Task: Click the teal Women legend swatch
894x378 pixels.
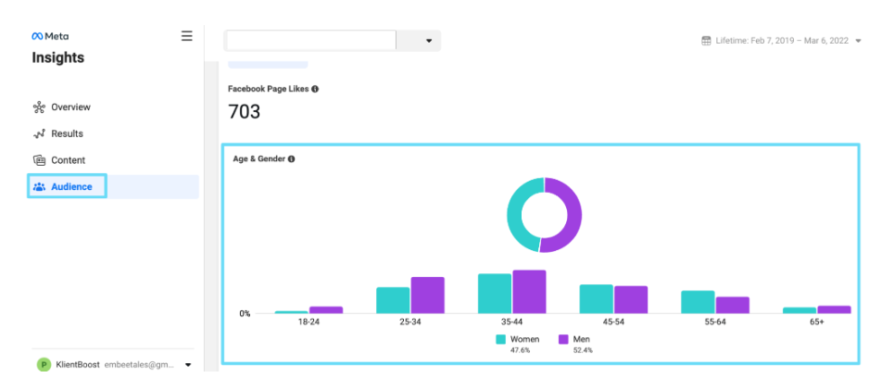Action: 500,339
